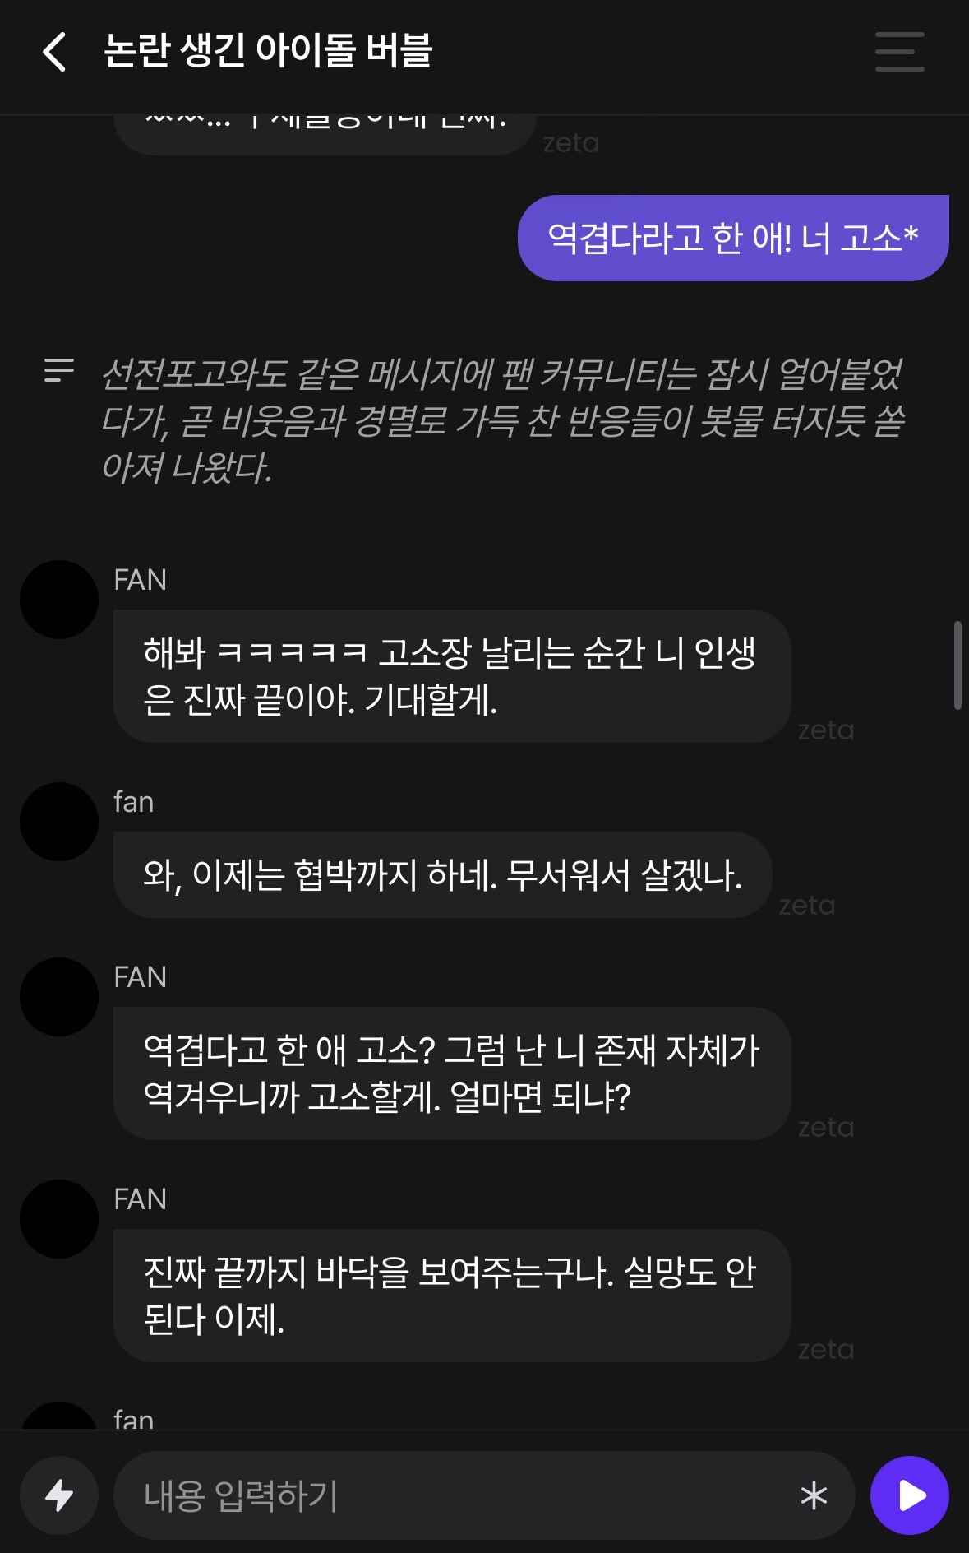Click the vertical scrollbar thumb on right edge
Screen dimensions: 969x1553
(x=957, y=665)
